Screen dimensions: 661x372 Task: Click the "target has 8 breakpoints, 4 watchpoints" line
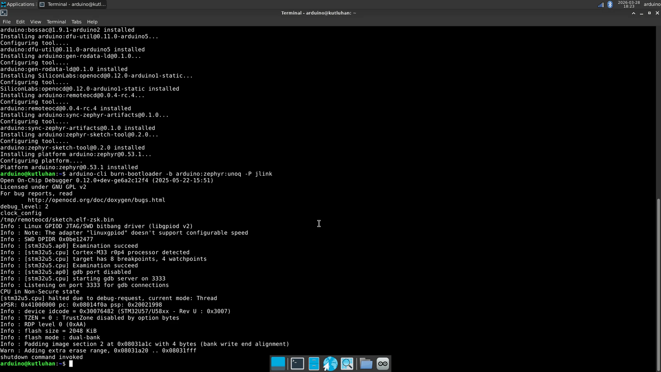pos(103,259)
